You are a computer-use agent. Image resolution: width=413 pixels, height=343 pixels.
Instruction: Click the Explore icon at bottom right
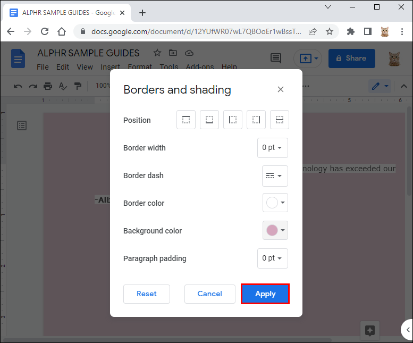(370, 330)
